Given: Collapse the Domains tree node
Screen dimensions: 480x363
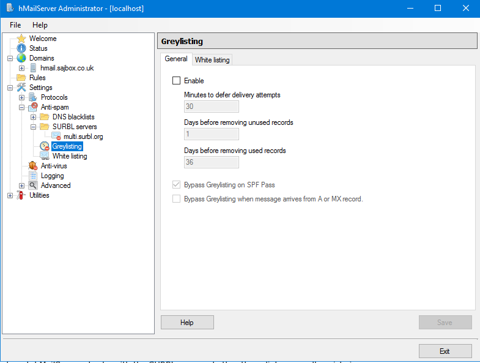Looking at the screenshot, I should click(x=10, y=58).
